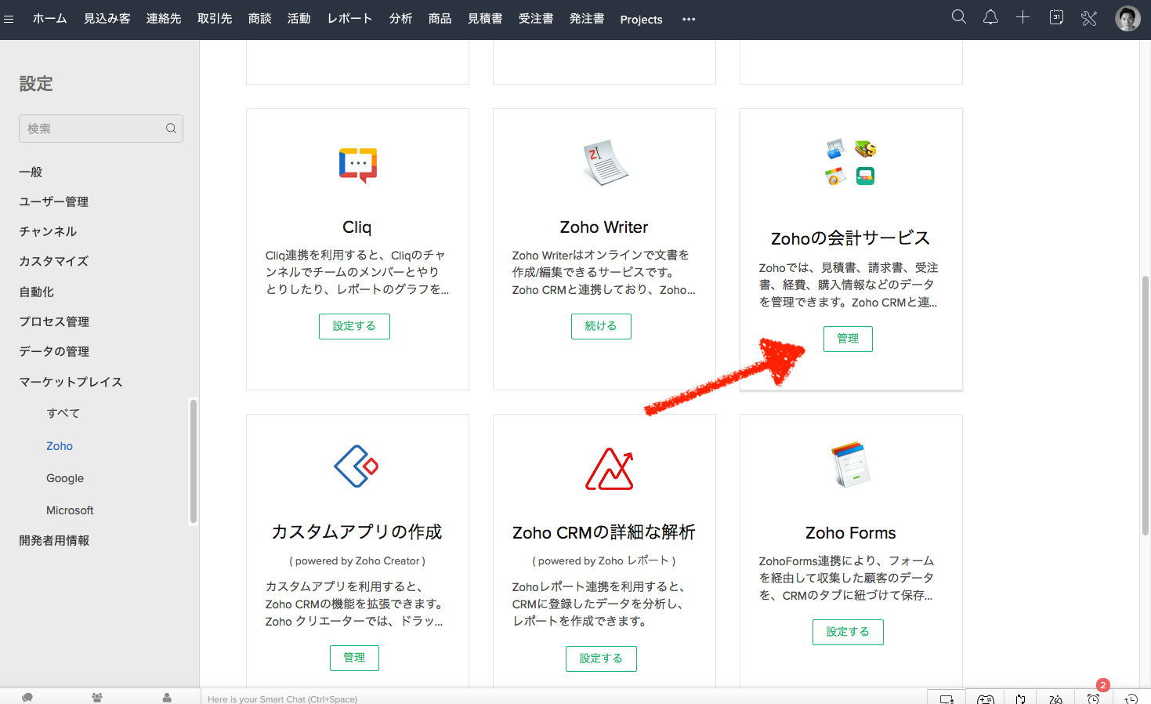Go to 商品 tab

pos(440,19)
